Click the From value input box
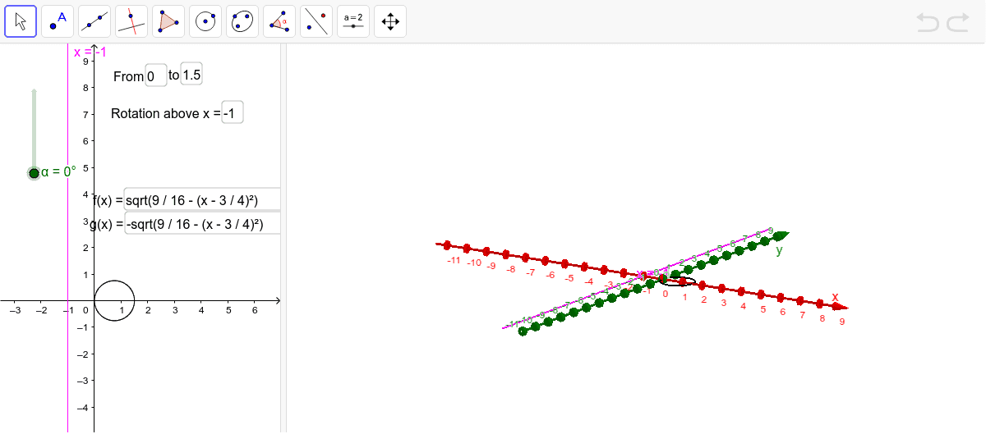Viewport: 986px width, 434px height. [x=156, y=75]
